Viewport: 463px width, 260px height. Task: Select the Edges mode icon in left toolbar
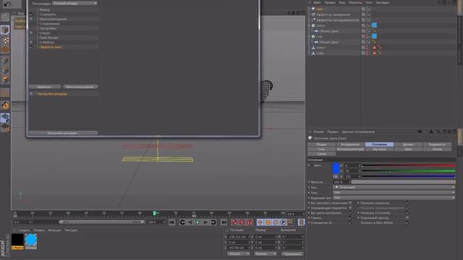[x=5, y=70]
